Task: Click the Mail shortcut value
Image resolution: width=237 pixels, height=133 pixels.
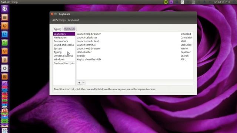Action: pos(183,41)
